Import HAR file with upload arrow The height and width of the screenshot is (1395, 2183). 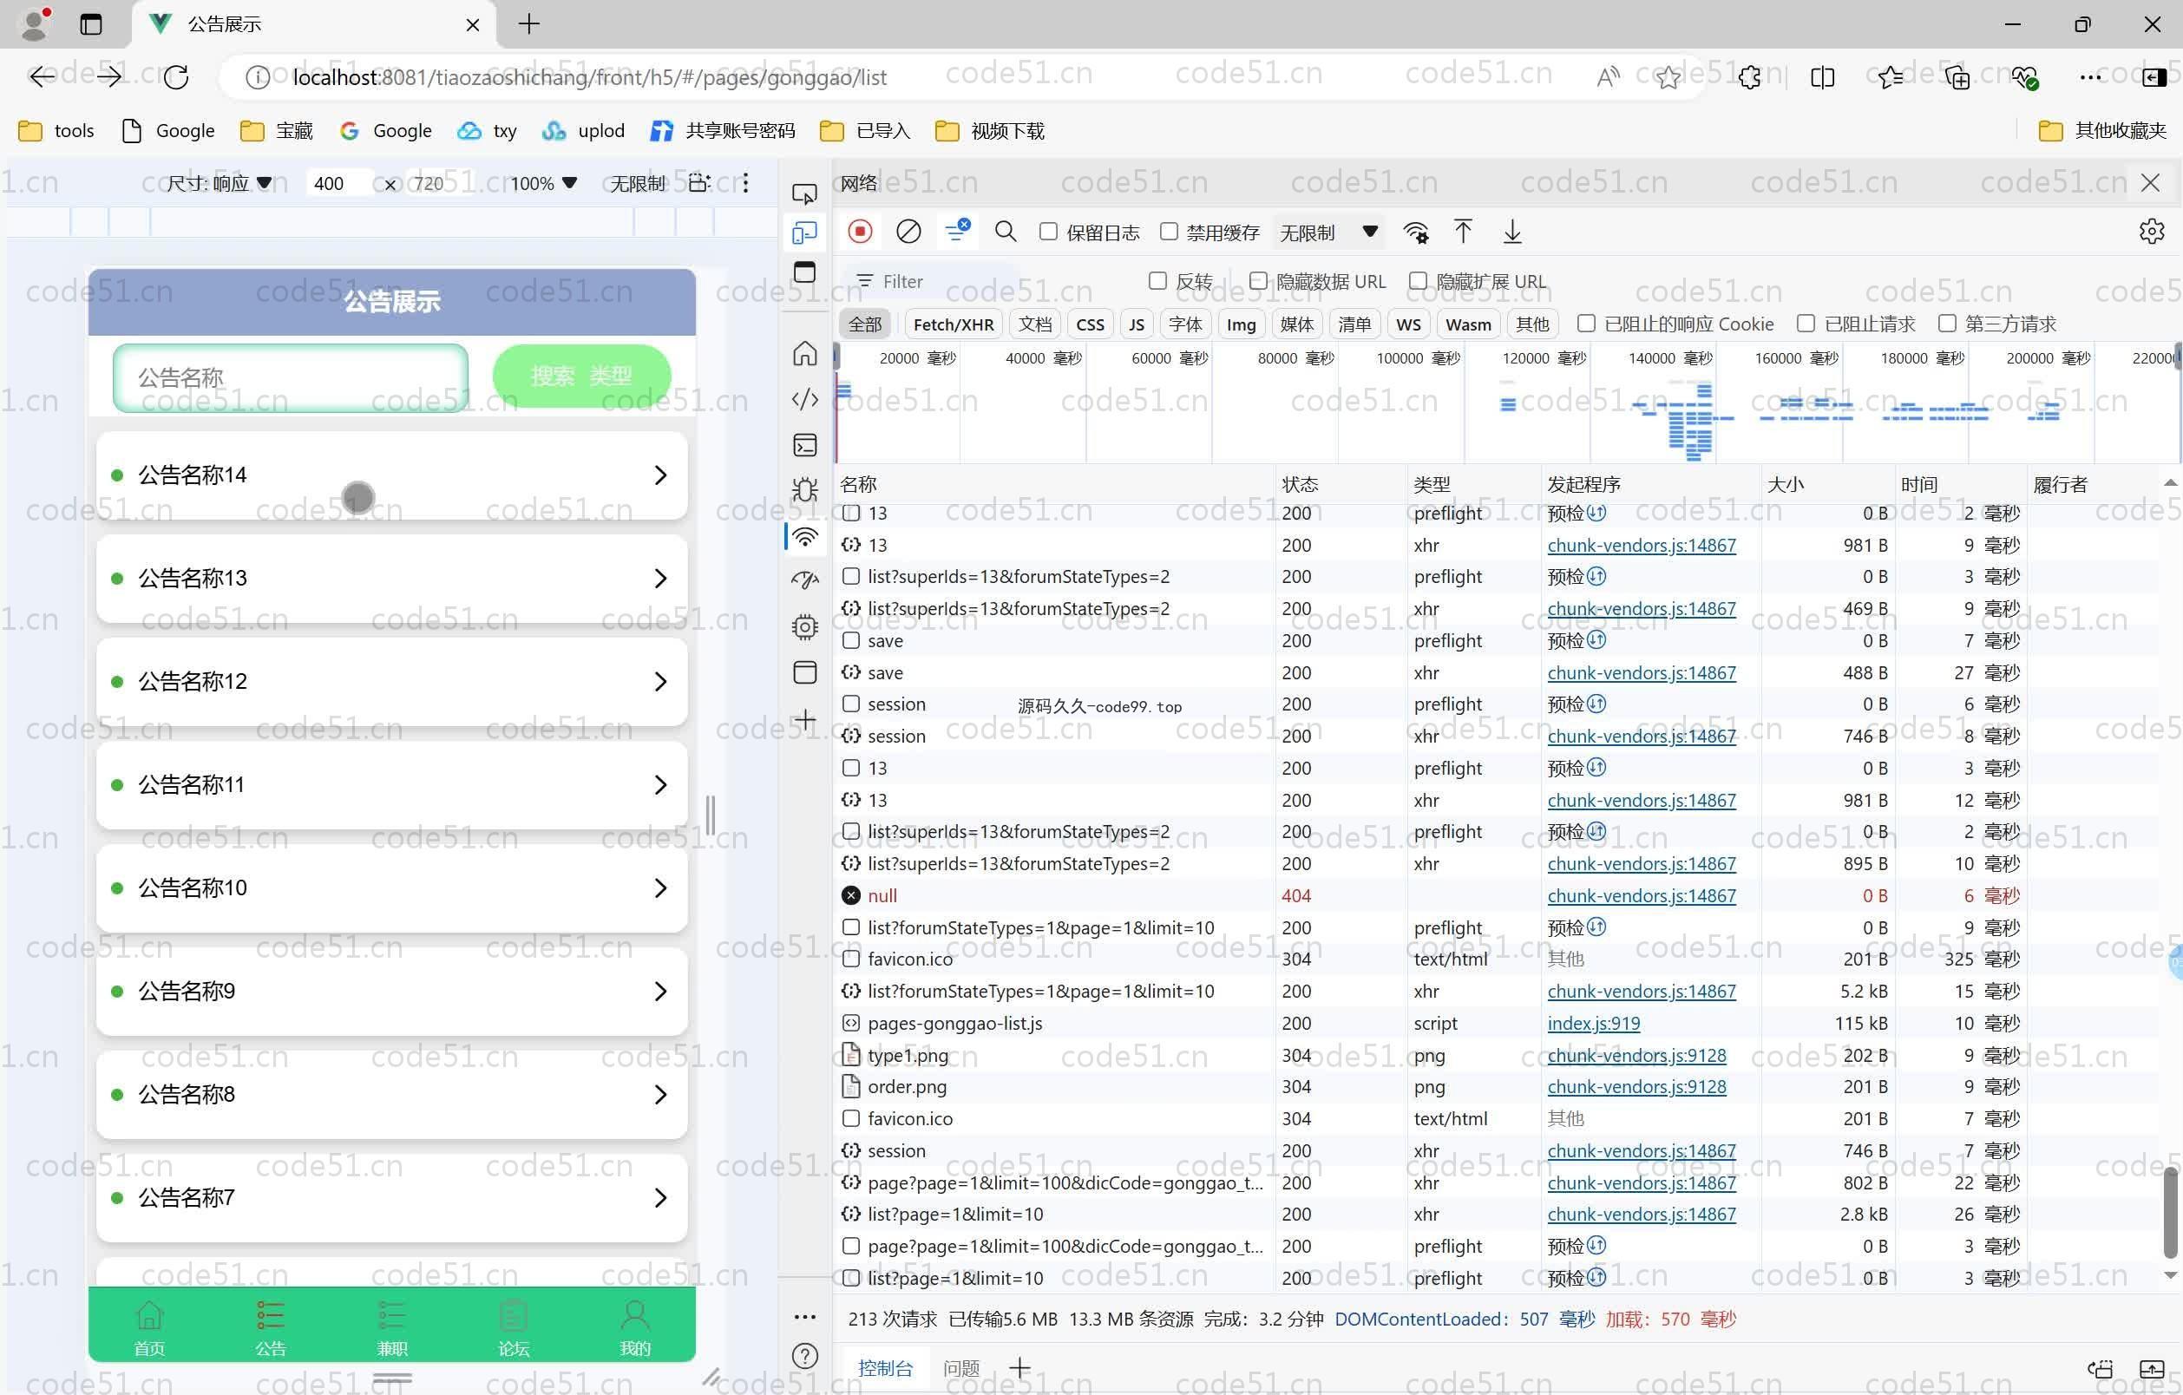1463,232
